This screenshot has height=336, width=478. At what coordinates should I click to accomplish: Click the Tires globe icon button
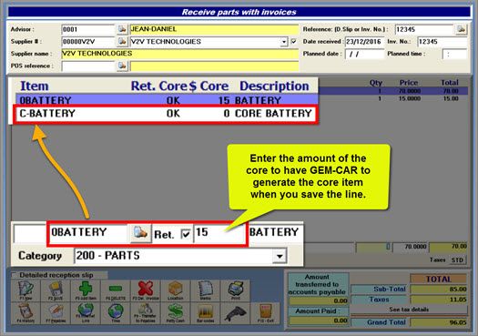[x=116, y=313]
